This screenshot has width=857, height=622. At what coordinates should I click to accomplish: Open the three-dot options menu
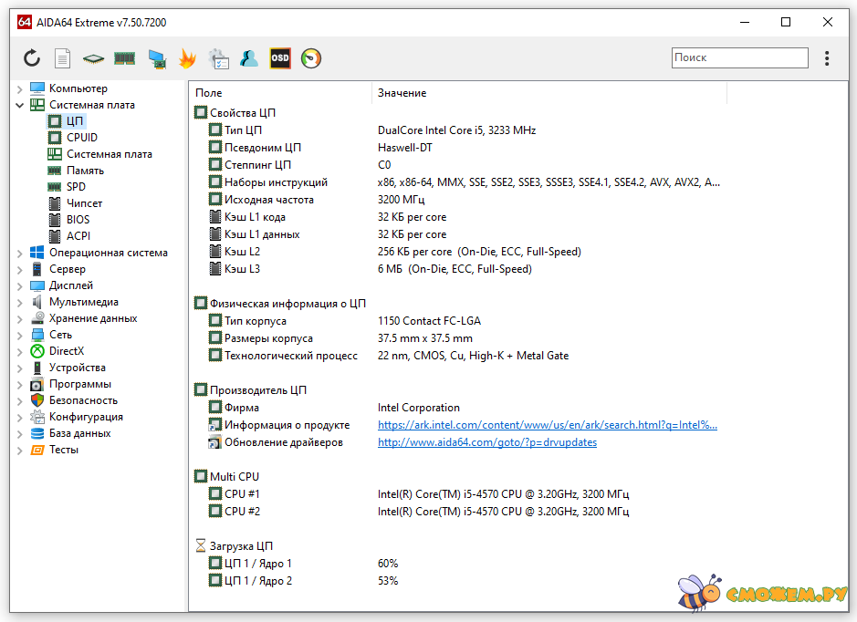[827, 57]
